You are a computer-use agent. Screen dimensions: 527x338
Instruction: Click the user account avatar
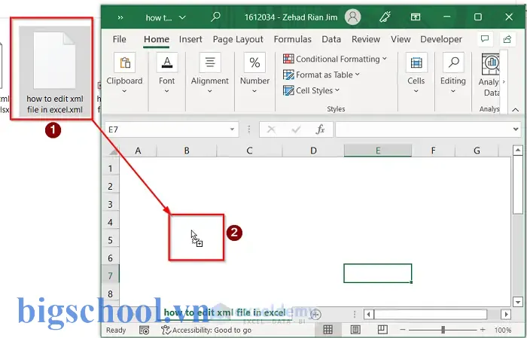[352, 17]
